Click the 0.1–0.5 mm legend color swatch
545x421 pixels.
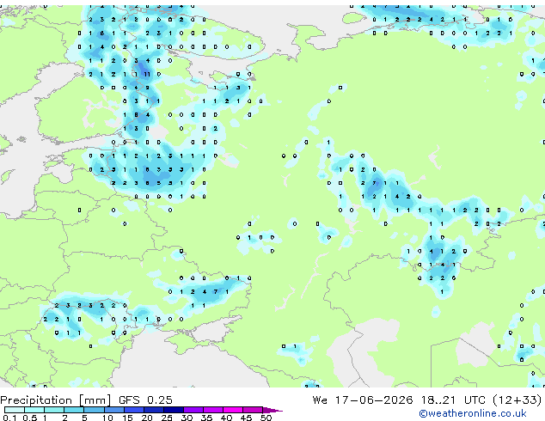coord(15,410)
